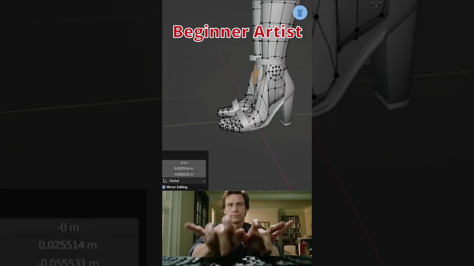This screenshot has height=266, width=474.
Task: Toggle the Mirror Editing checkbox
Action: [x=164, y=187]
